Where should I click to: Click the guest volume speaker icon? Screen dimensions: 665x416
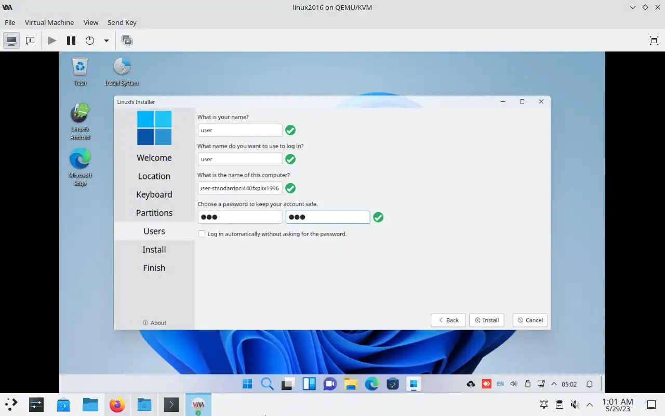514,384
